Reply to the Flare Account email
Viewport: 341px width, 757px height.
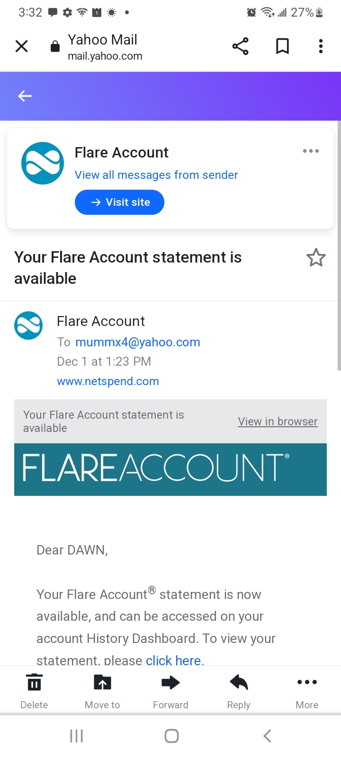pos(239,691)
